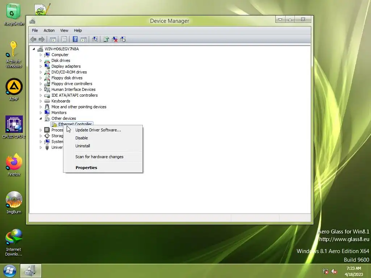Toggle the Show/Hide Action Pane toolbar icon
Viewport: 371px width, 278px height.
point(84,39)
